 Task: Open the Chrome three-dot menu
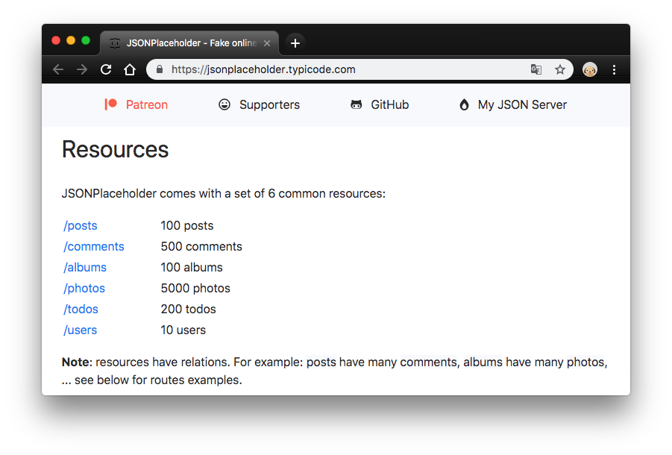(x=614, y=69)
